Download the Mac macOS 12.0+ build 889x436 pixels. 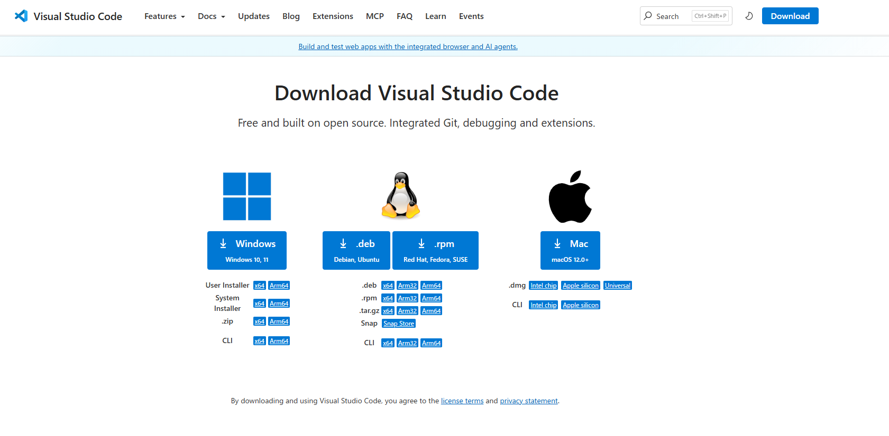pyautogui.click(x=570, y=250)
